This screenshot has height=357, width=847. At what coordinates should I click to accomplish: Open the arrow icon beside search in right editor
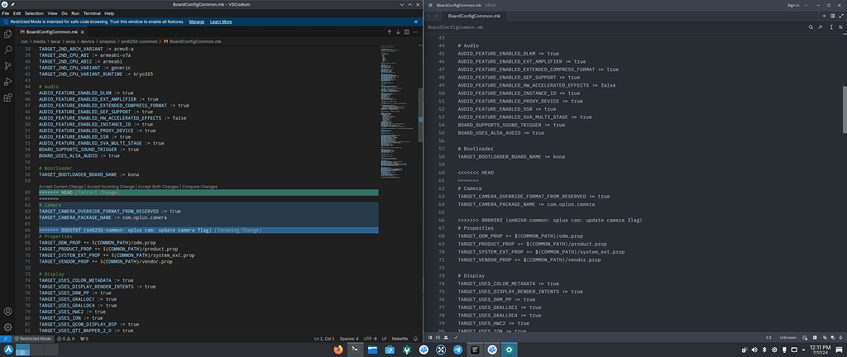pos(821,26)
